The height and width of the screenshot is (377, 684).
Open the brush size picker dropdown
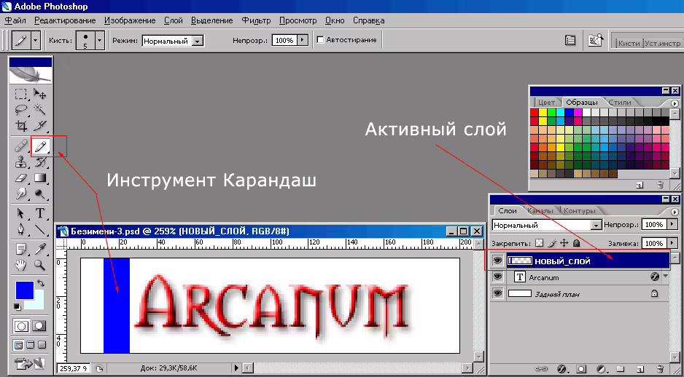100,40
